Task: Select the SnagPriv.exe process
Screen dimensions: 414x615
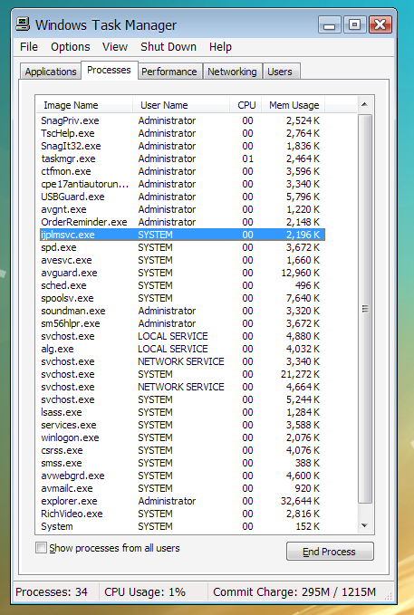Action: point(182,120)
